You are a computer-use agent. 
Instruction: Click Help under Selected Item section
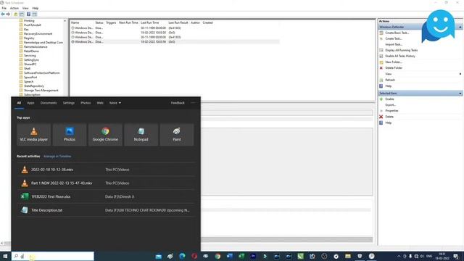(389, 123)
